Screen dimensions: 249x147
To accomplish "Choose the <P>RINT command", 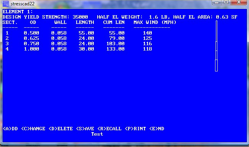I will tap(135, 129).
